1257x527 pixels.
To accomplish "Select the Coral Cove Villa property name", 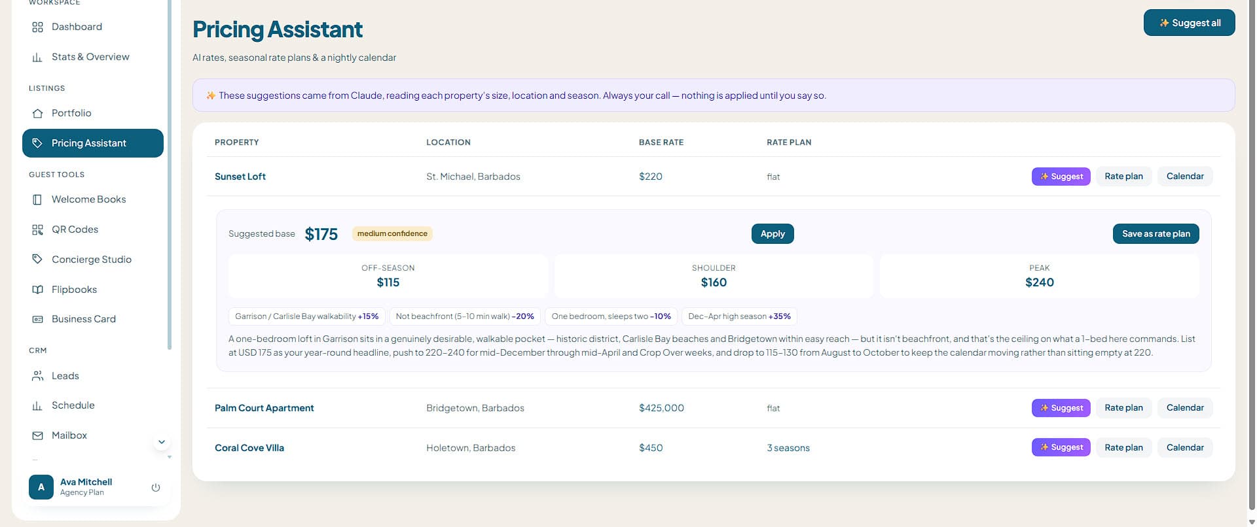I will click(249, 448).
